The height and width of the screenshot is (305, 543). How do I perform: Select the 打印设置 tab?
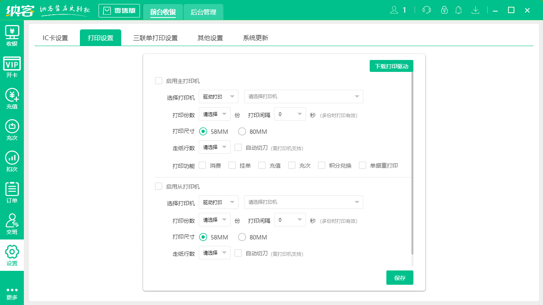101,38
